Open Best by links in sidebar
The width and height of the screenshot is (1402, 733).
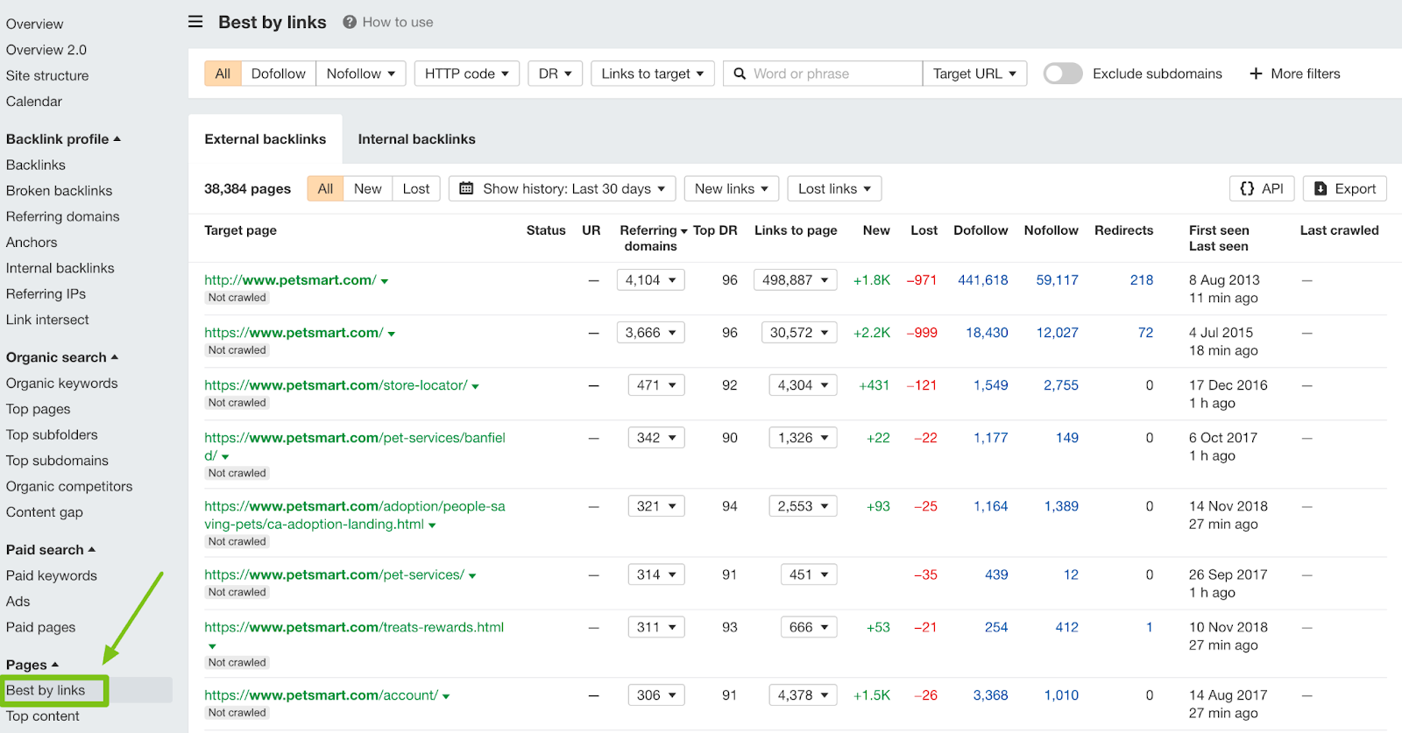(46, 690)
